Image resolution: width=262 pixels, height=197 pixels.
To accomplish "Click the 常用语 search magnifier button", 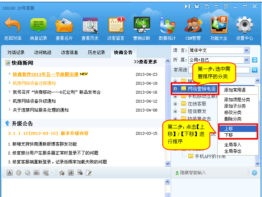I will pyautogui.click(x=254, y=70).
